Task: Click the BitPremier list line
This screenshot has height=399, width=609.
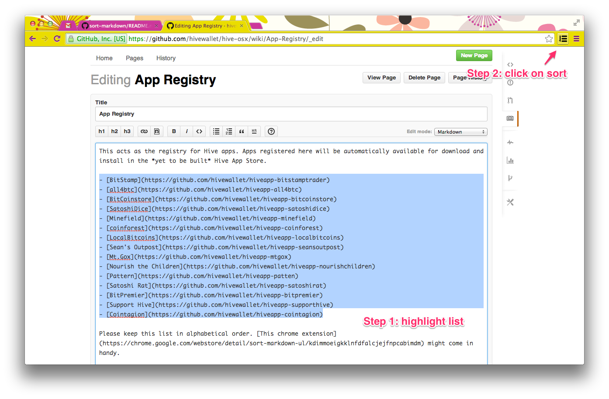Action: 211,295
